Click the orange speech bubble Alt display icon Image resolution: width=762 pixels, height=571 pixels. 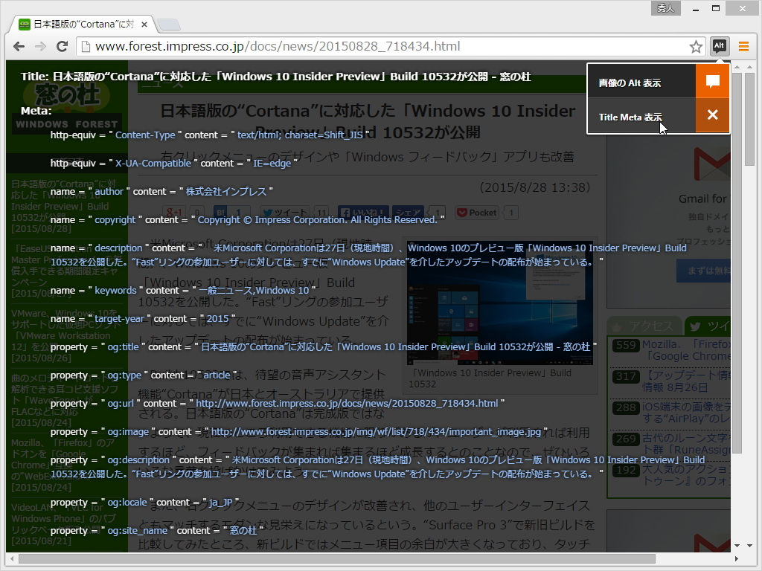pyautogui.click(x=712, y=81)
